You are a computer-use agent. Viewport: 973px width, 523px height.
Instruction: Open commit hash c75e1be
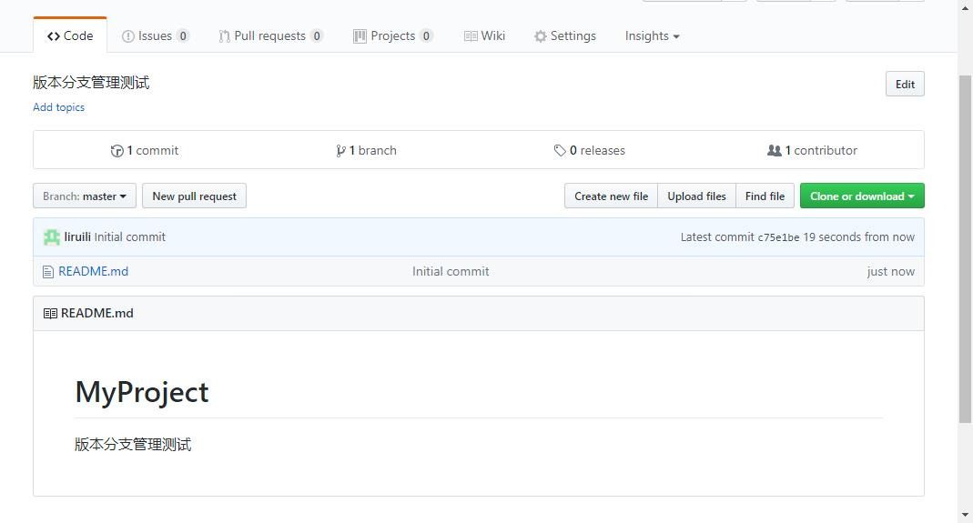coord(778,237)
